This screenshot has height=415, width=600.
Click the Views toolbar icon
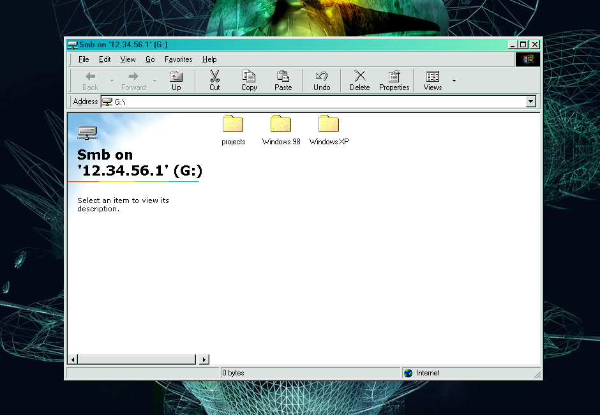click(433, 76)
